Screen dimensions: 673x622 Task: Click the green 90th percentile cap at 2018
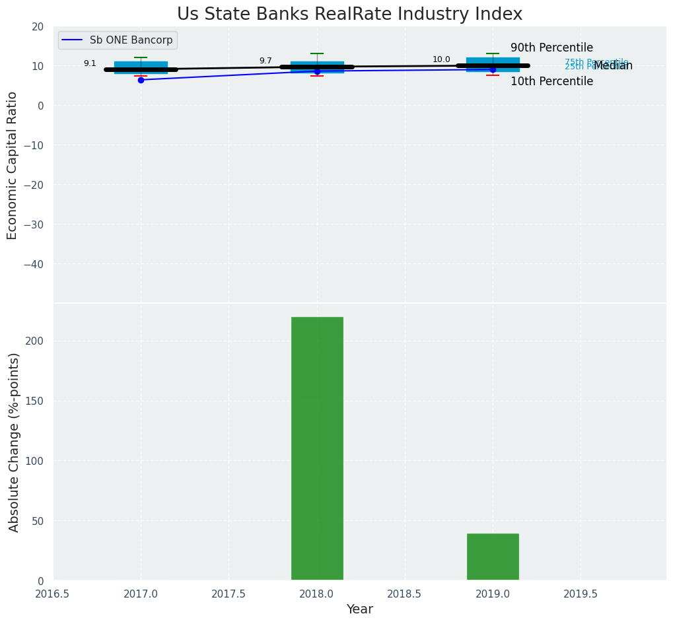317,53
